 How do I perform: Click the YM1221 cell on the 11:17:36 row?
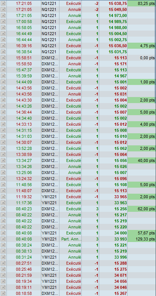pyautogui.click(x=50, y=203)
